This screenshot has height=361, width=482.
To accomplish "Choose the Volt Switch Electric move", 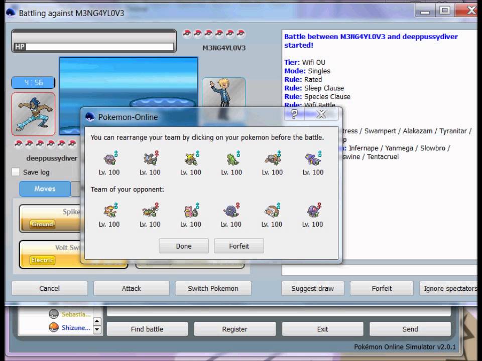I will (x=50, y=254).
